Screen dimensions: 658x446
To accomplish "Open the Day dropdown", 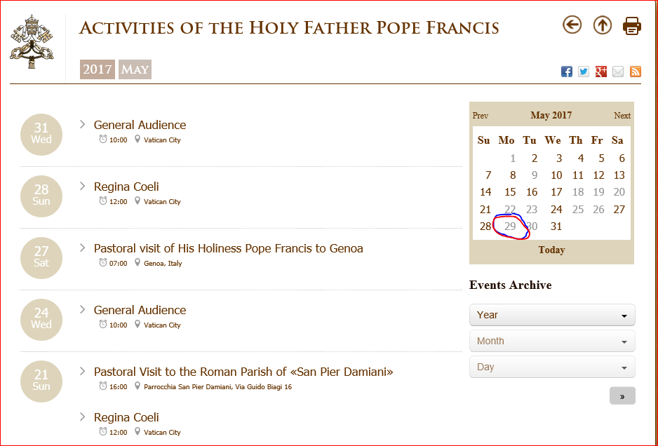I will click(552, 367).
